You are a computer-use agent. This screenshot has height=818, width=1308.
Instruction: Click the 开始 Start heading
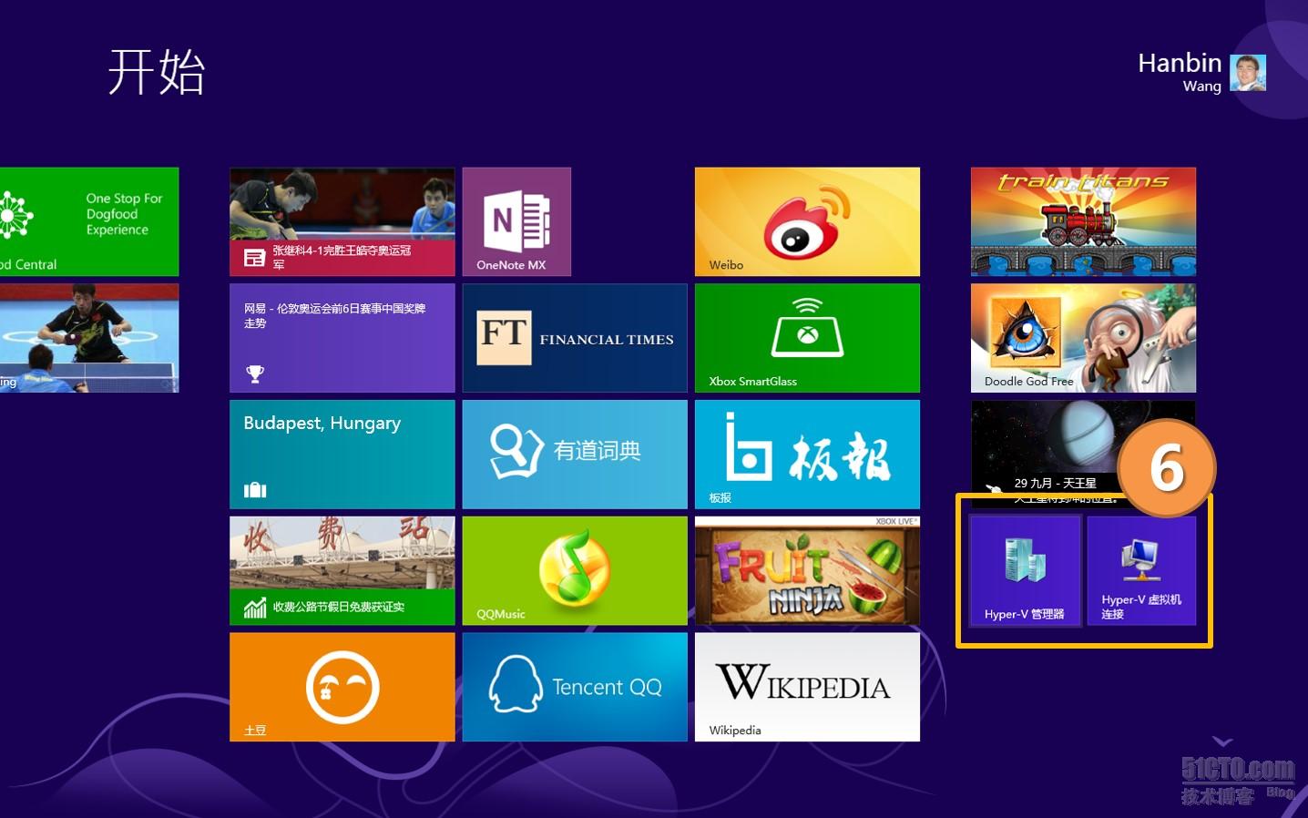click(157, 72)
